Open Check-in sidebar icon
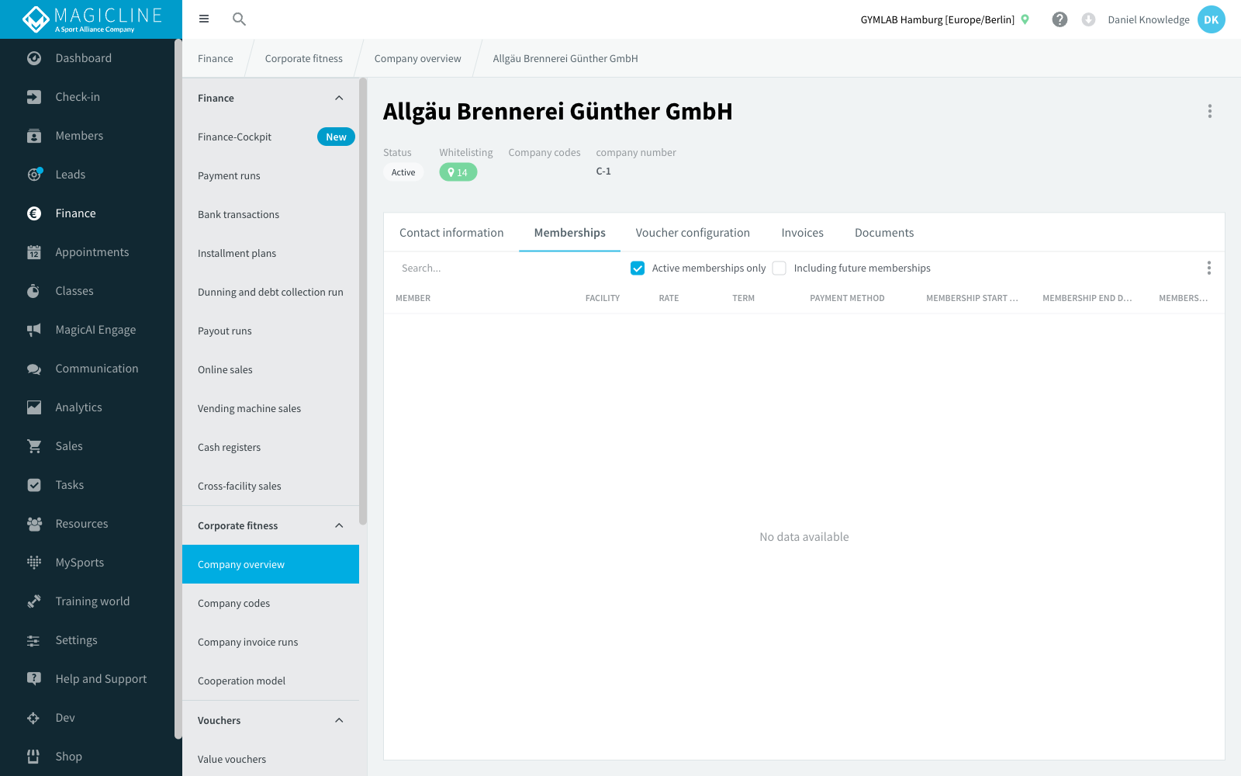 (34, 97)
